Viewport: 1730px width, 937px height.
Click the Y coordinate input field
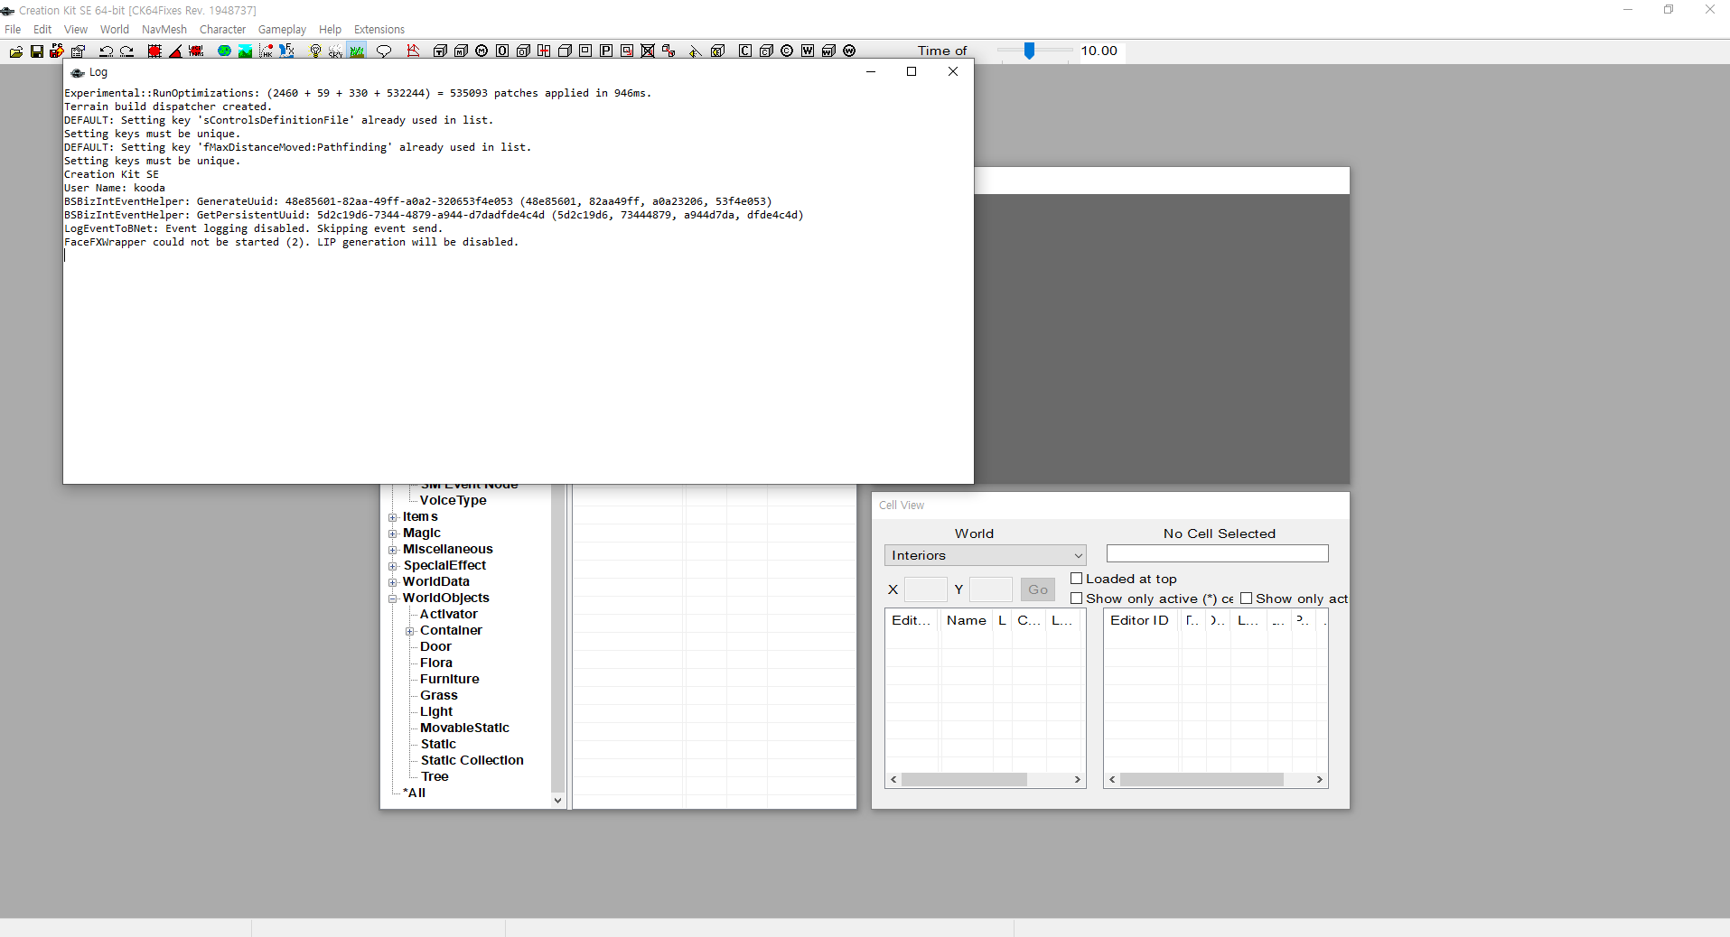[991, 589]
